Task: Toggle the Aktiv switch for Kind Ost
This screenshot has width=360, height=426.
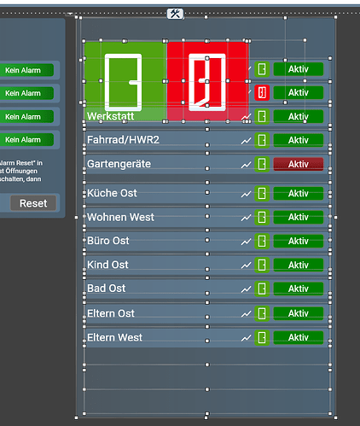Action: [299, 265]
